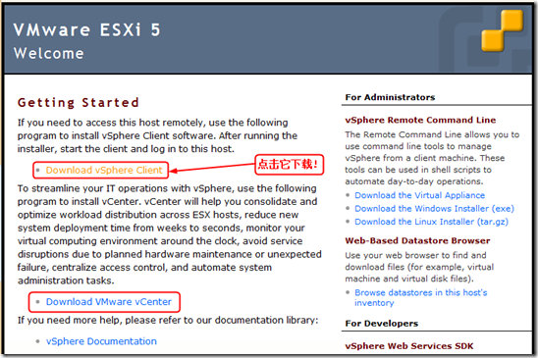Viewport: 538px width, 358px height.
Task: Download the Linux Installer (tar.gz)
Action: coord(431,222)
